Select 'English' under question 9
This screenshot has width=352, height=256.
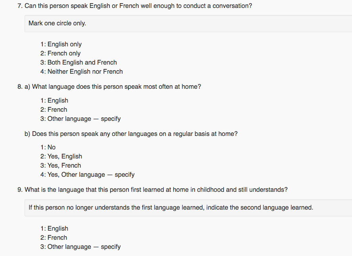click(54, 229)
